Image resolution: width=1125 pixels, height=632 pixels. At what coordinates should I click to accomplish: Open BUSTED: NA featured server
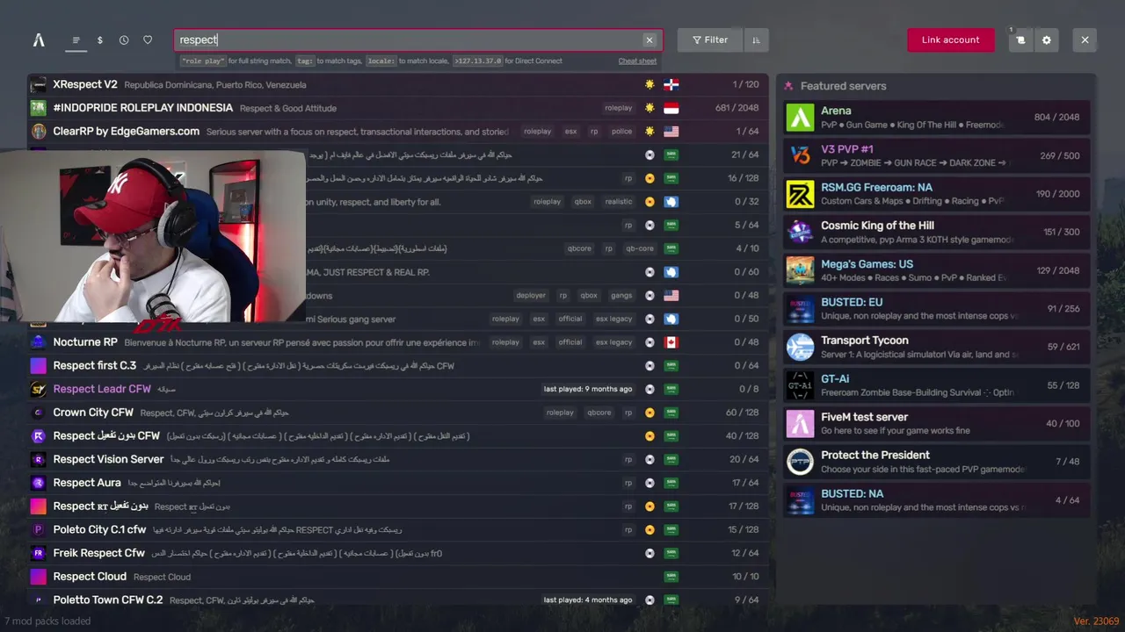pyautogui.click(x=937, y=499)
